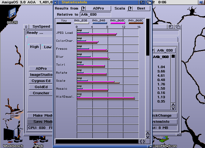
Task: Click the SysSpeed window resize gadget
Action: (179, 134)
